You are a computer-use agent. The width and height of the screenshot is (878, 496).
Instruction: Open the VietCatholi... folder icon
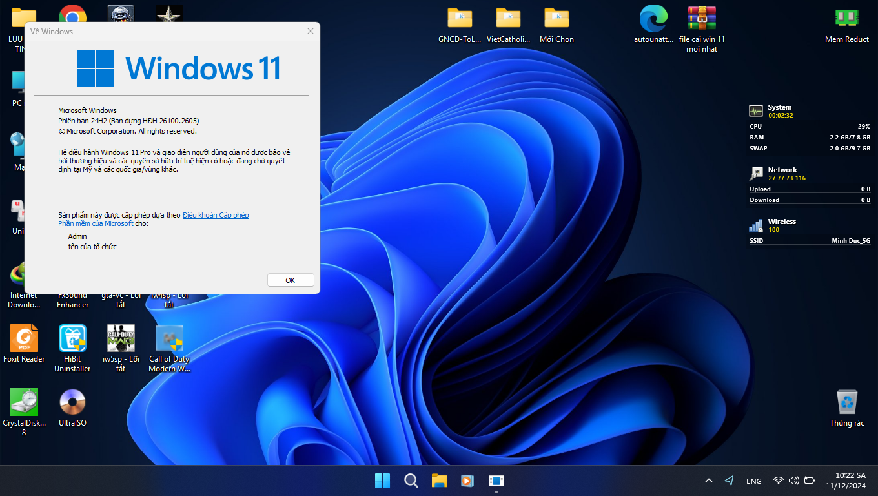click(x=508, y=25)
